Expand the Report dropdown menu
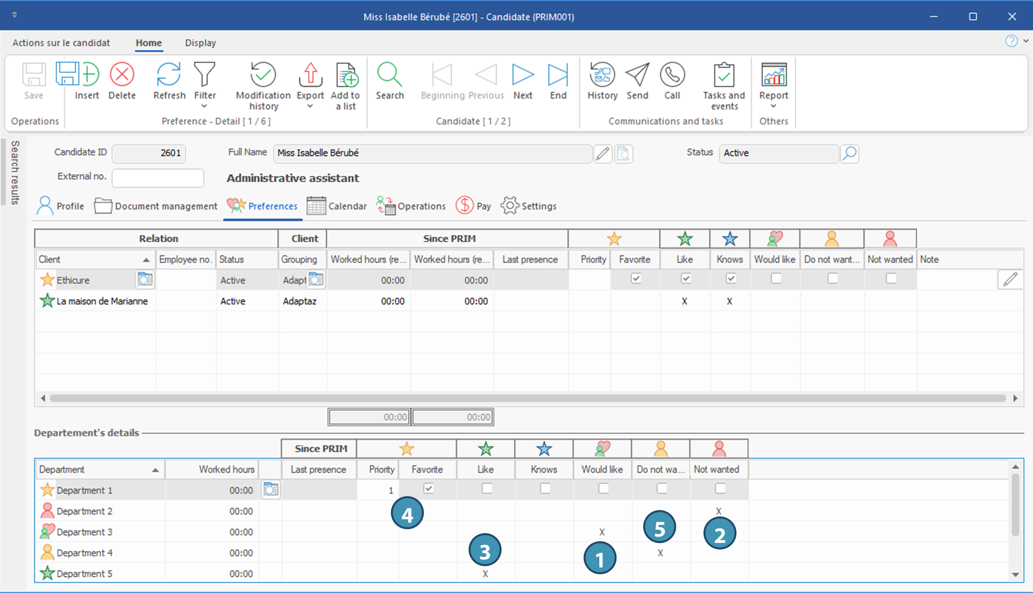This screenshot has width=1033, height=593. pos(774,106)
